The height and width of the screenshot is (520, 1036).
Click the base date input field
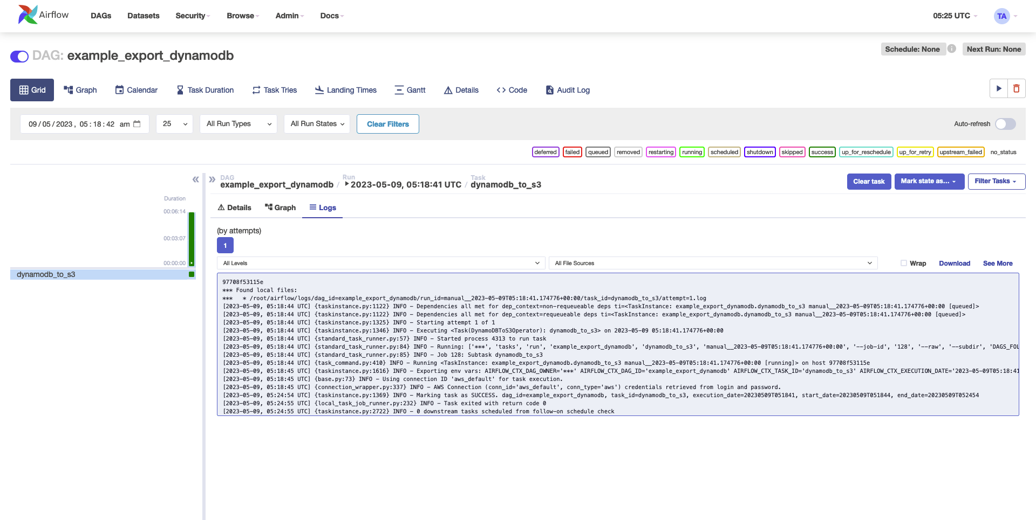pyautogui.click(x=85, y=124)
